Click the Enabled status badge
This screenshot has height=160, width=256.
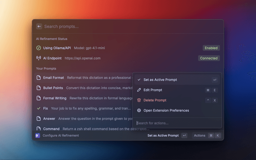click(x=211, y=48)
